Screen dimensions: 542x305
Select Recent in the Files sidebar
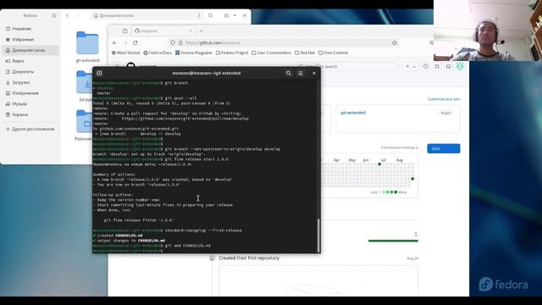pos(30,29)
